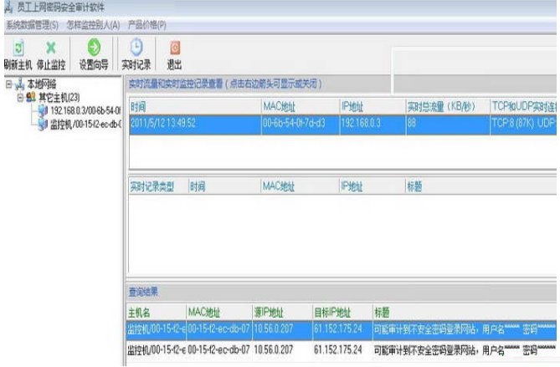This screenshot has width=560, height=367.
Task: Open the 设置向导 setup wizard
Action: click(x=94, y=55)
